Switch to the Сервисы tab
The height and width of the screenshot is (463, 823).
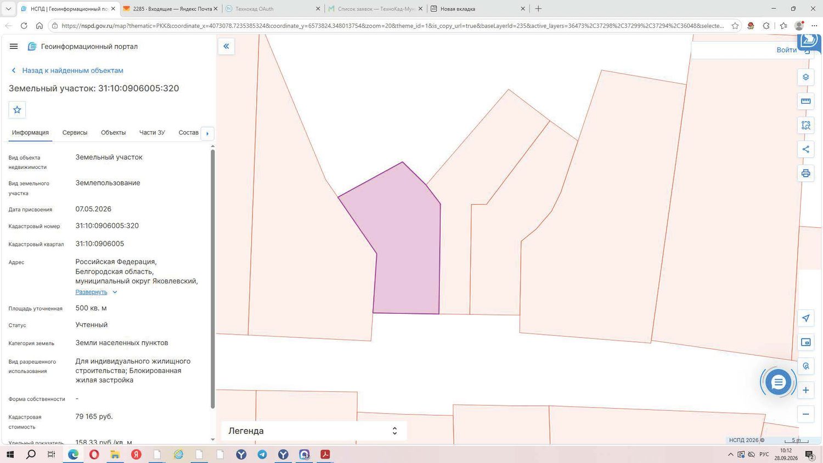(75, 133)
